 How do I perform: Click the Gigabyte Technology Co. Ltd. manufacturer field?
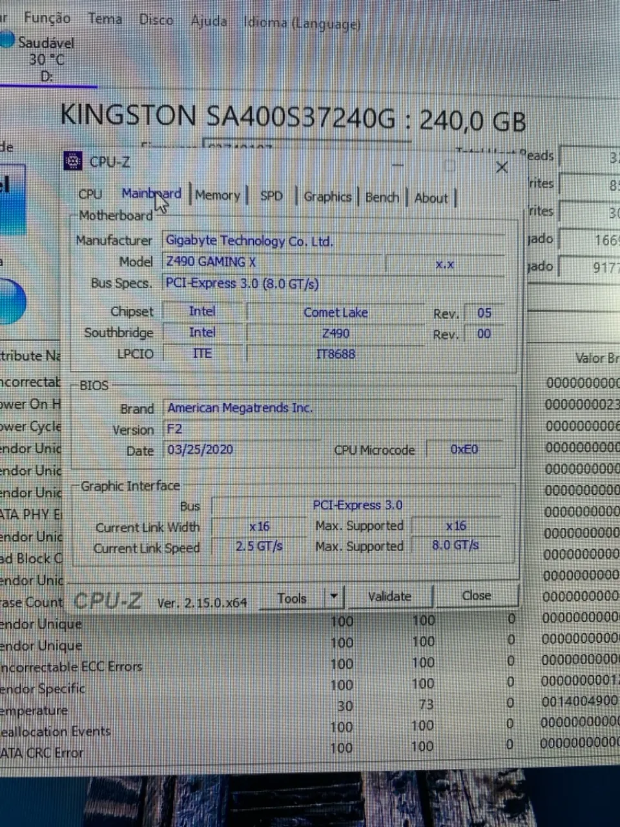click(333, 242)
